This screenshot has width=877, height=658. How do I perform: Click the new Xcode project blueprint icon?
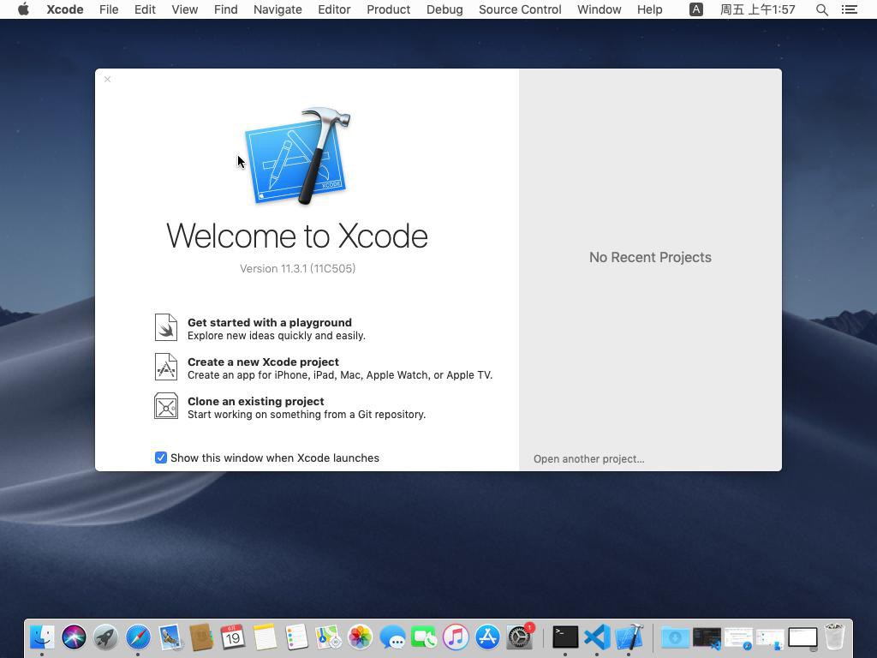[x=166, y=367]
